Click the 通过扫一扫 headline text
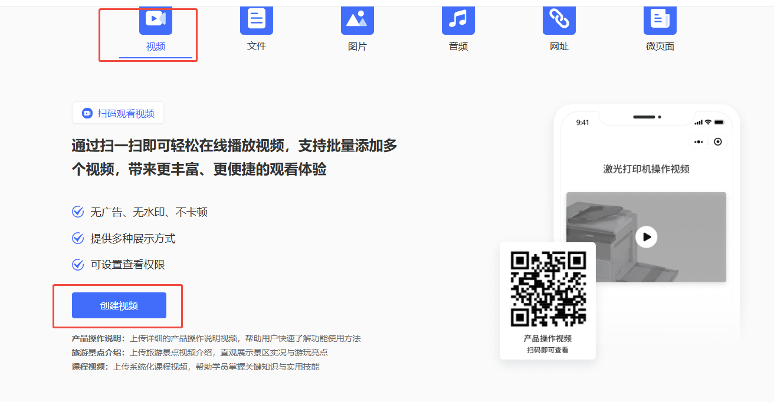Image resolution: width=774 pixels, height=402 pixels. click(x=235, y=157)
